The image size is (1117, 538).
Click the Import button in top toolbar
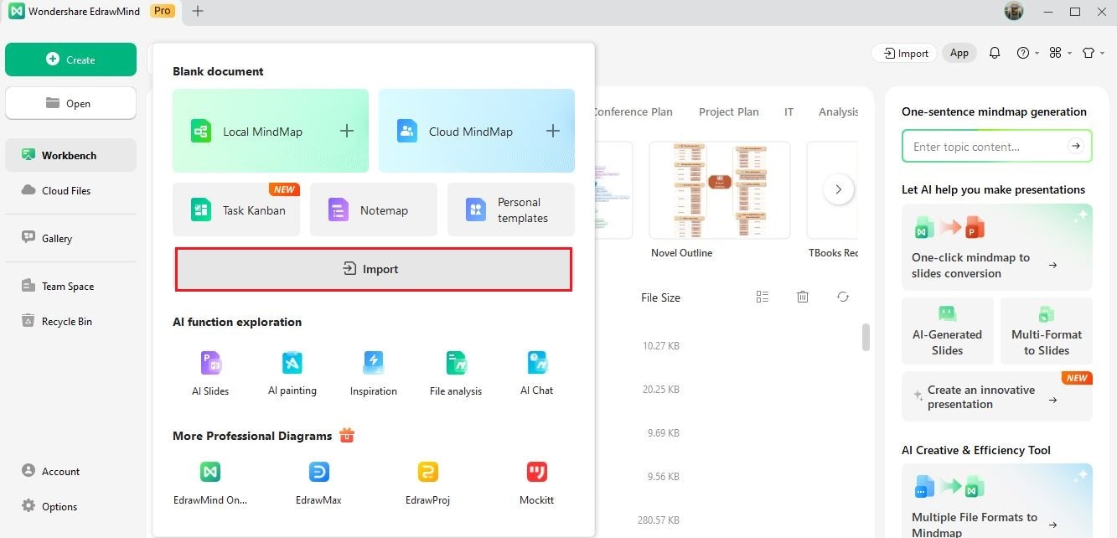(905, 53)
